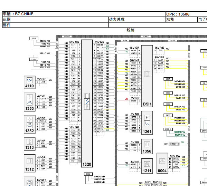Click the '6V NR' connector label
Screen dimensions: 207x186
click(135, 162)
